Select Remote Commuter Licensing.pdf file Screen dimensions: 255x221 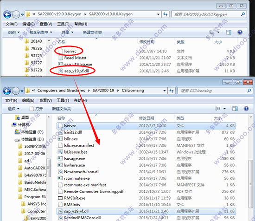146,191
